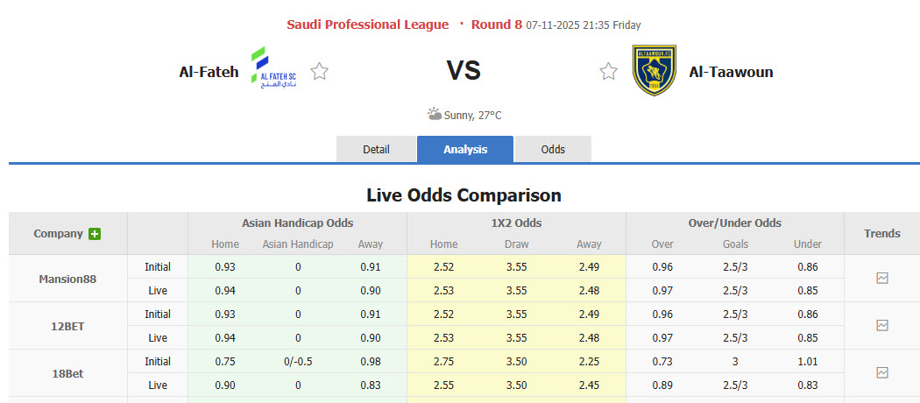
Task: Click the sunny weather icon
Action: tap(435, 114)
